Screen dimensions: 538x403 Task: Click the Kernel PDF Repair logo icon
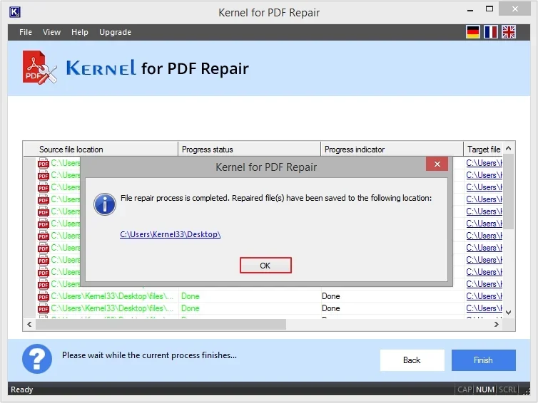tap(39, 68)
